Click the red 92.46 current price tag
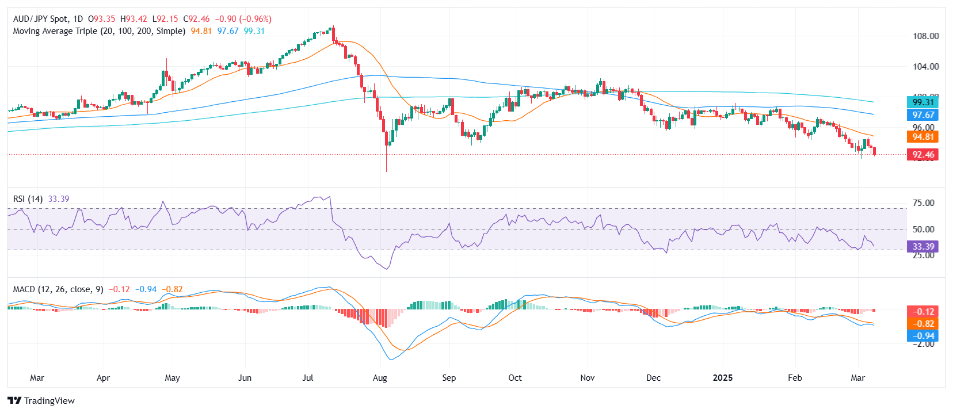The height and width of the screenshot is (413, 953). (x=922, y=155)
